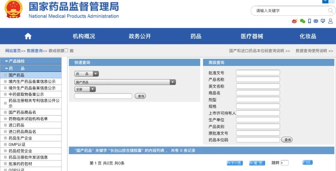Viewport: 336px width, 171px height.
Task: Open the WeChat icon link
Action: click(302, 21)
